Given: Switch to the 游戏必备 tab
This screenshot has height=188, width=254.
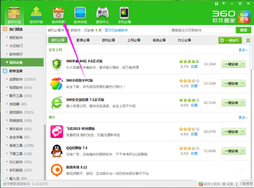Looking at the screenshot, I should coord(109,40).
